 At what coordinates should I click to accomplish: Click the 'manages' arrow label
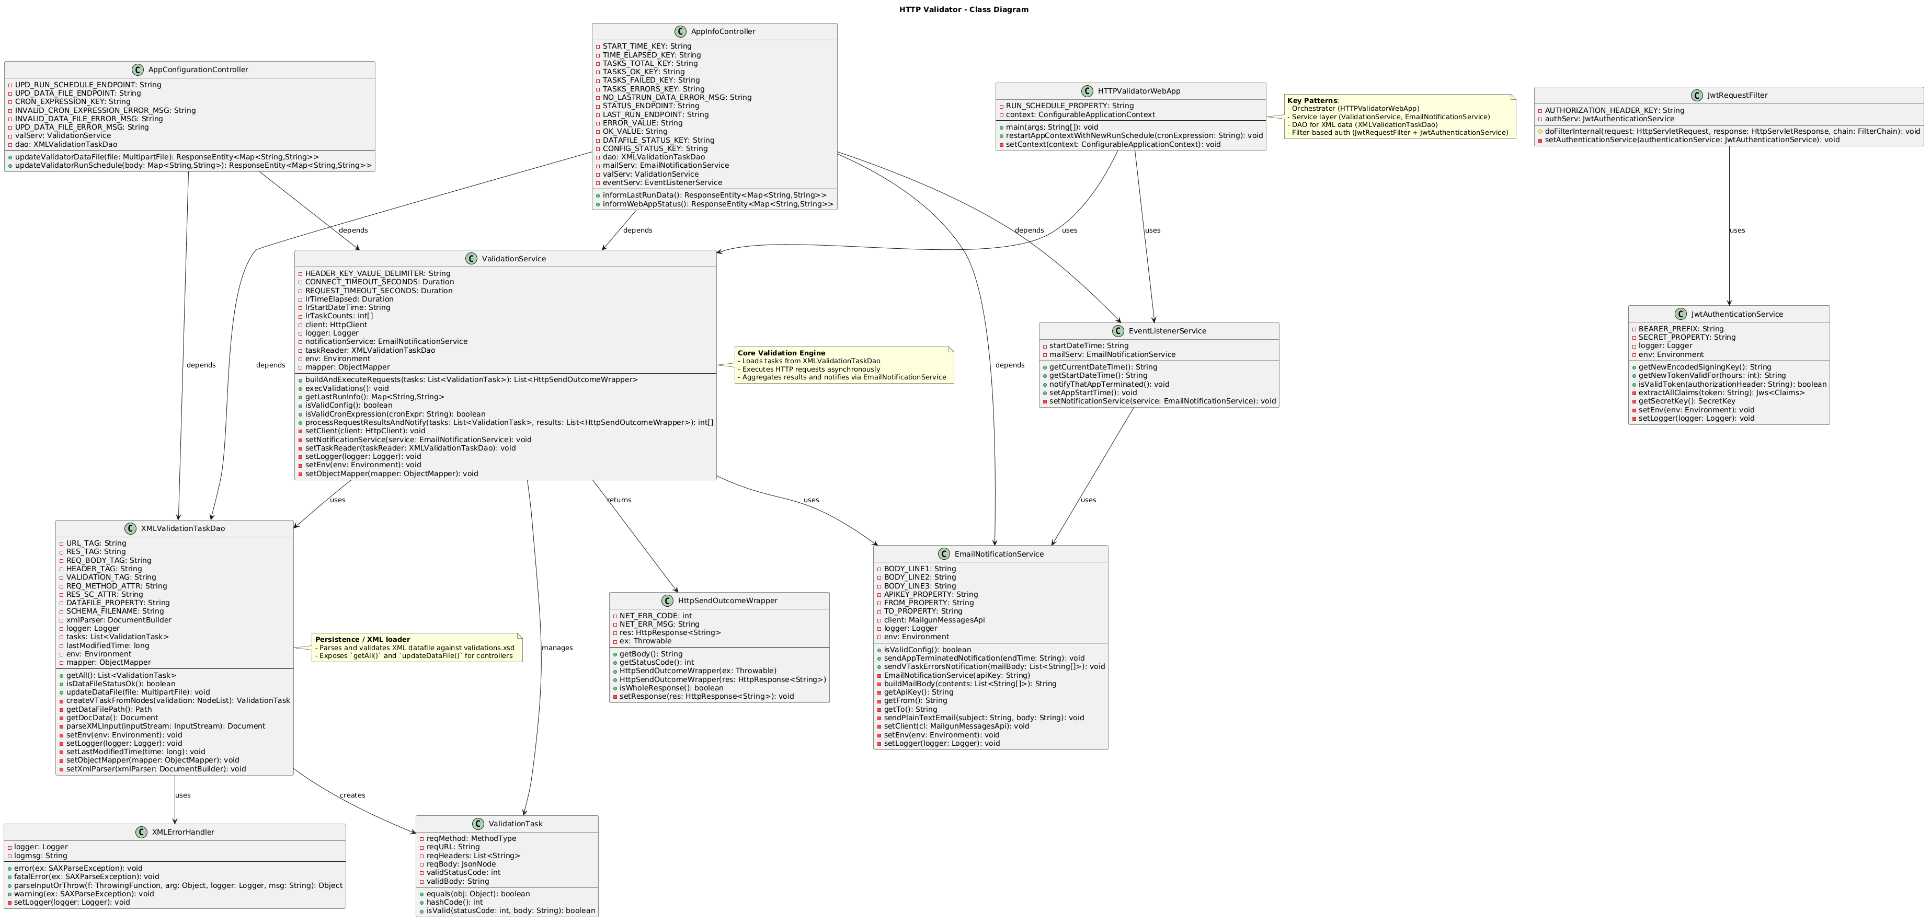coord(557,648)
